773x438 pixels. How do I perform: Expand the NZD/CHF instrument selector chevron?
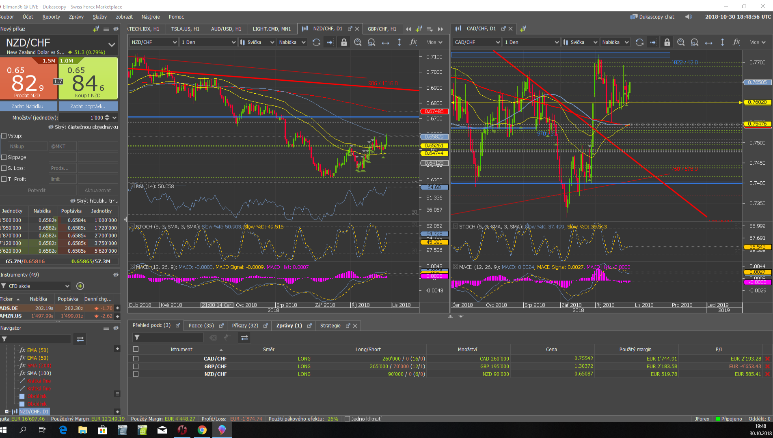coord(112,45)
